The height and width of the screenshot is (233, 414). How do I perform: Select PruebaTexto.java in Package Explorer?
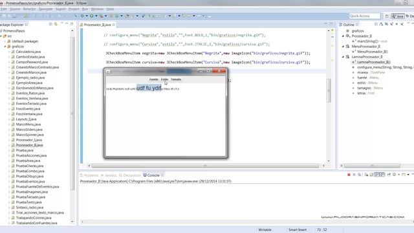coord(28,202)
